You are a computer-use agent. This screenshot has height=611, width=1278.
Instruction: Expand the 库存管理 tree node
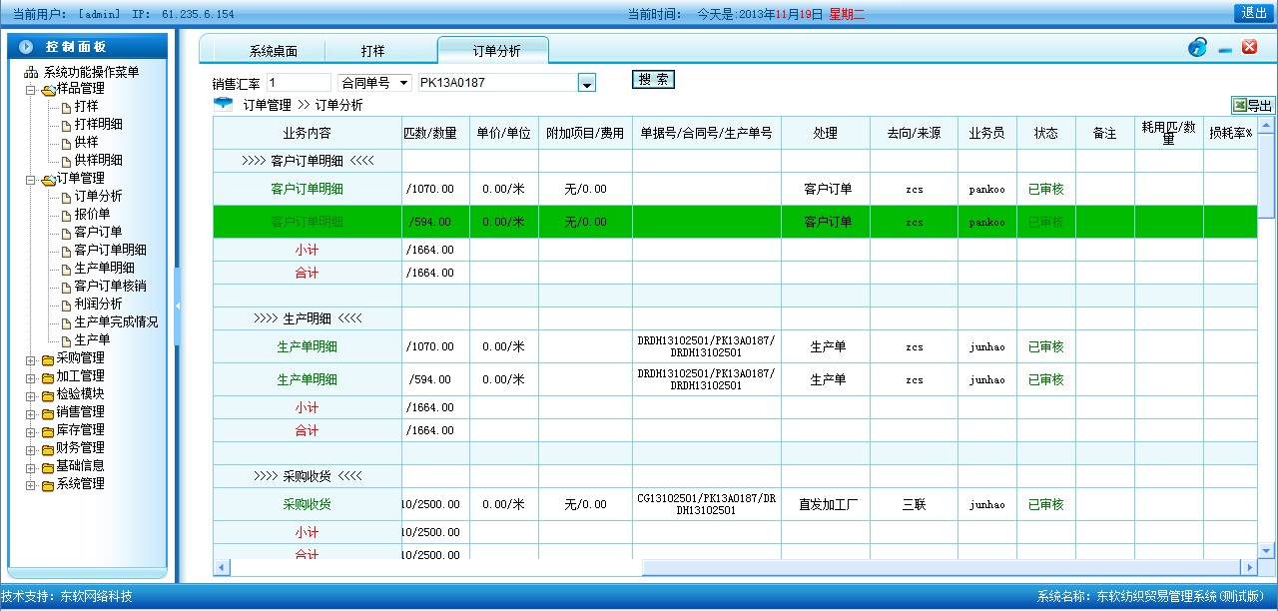click(31, 431)
